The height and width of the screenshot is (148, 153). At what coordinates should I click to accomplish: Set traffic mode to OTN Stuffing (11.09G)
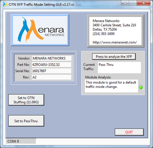(x=26, y=100)
